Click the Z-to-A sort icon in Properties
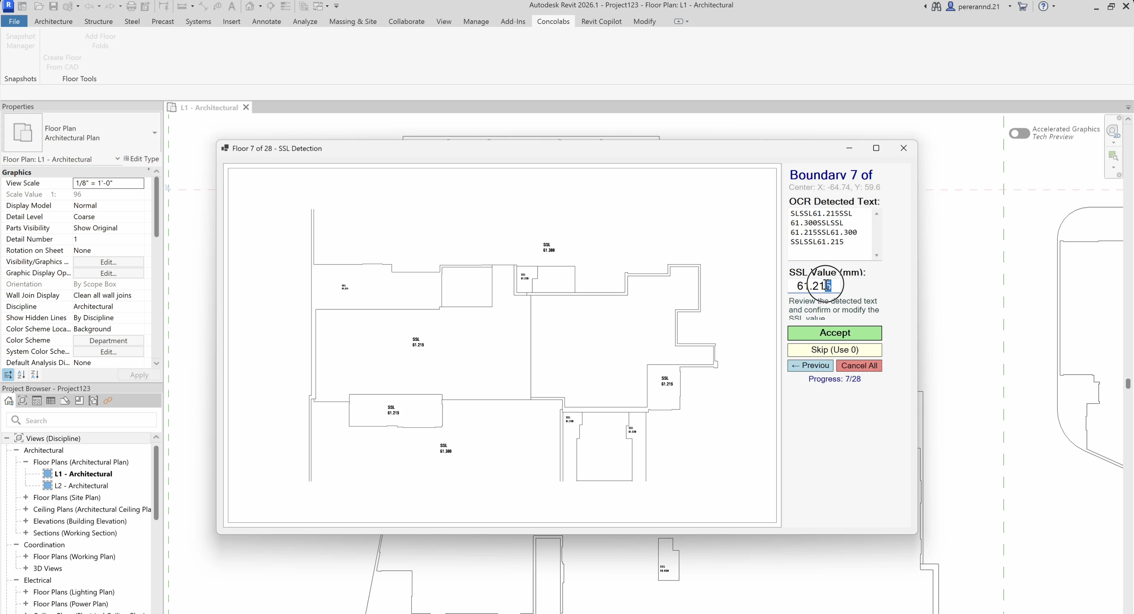This screenshot has width=1134, height=614. coord(35,375)
